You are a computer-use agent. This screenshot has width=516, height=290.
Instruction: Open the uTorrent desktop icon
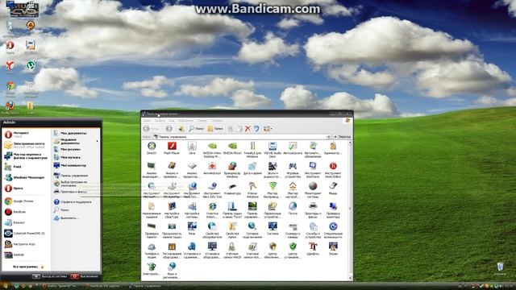[31, 66]
